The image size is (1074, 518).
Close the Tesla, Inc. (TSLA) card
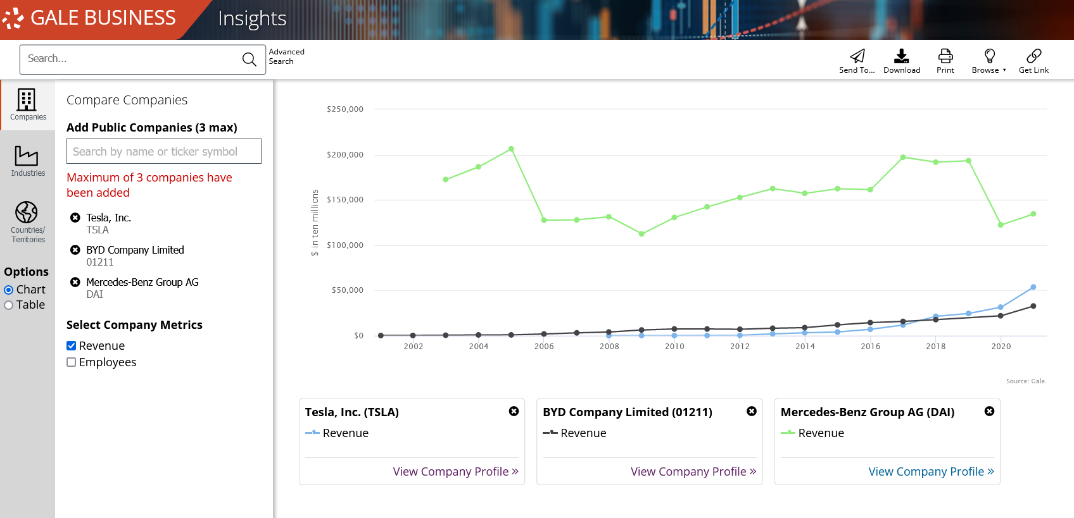click(514, 411)
